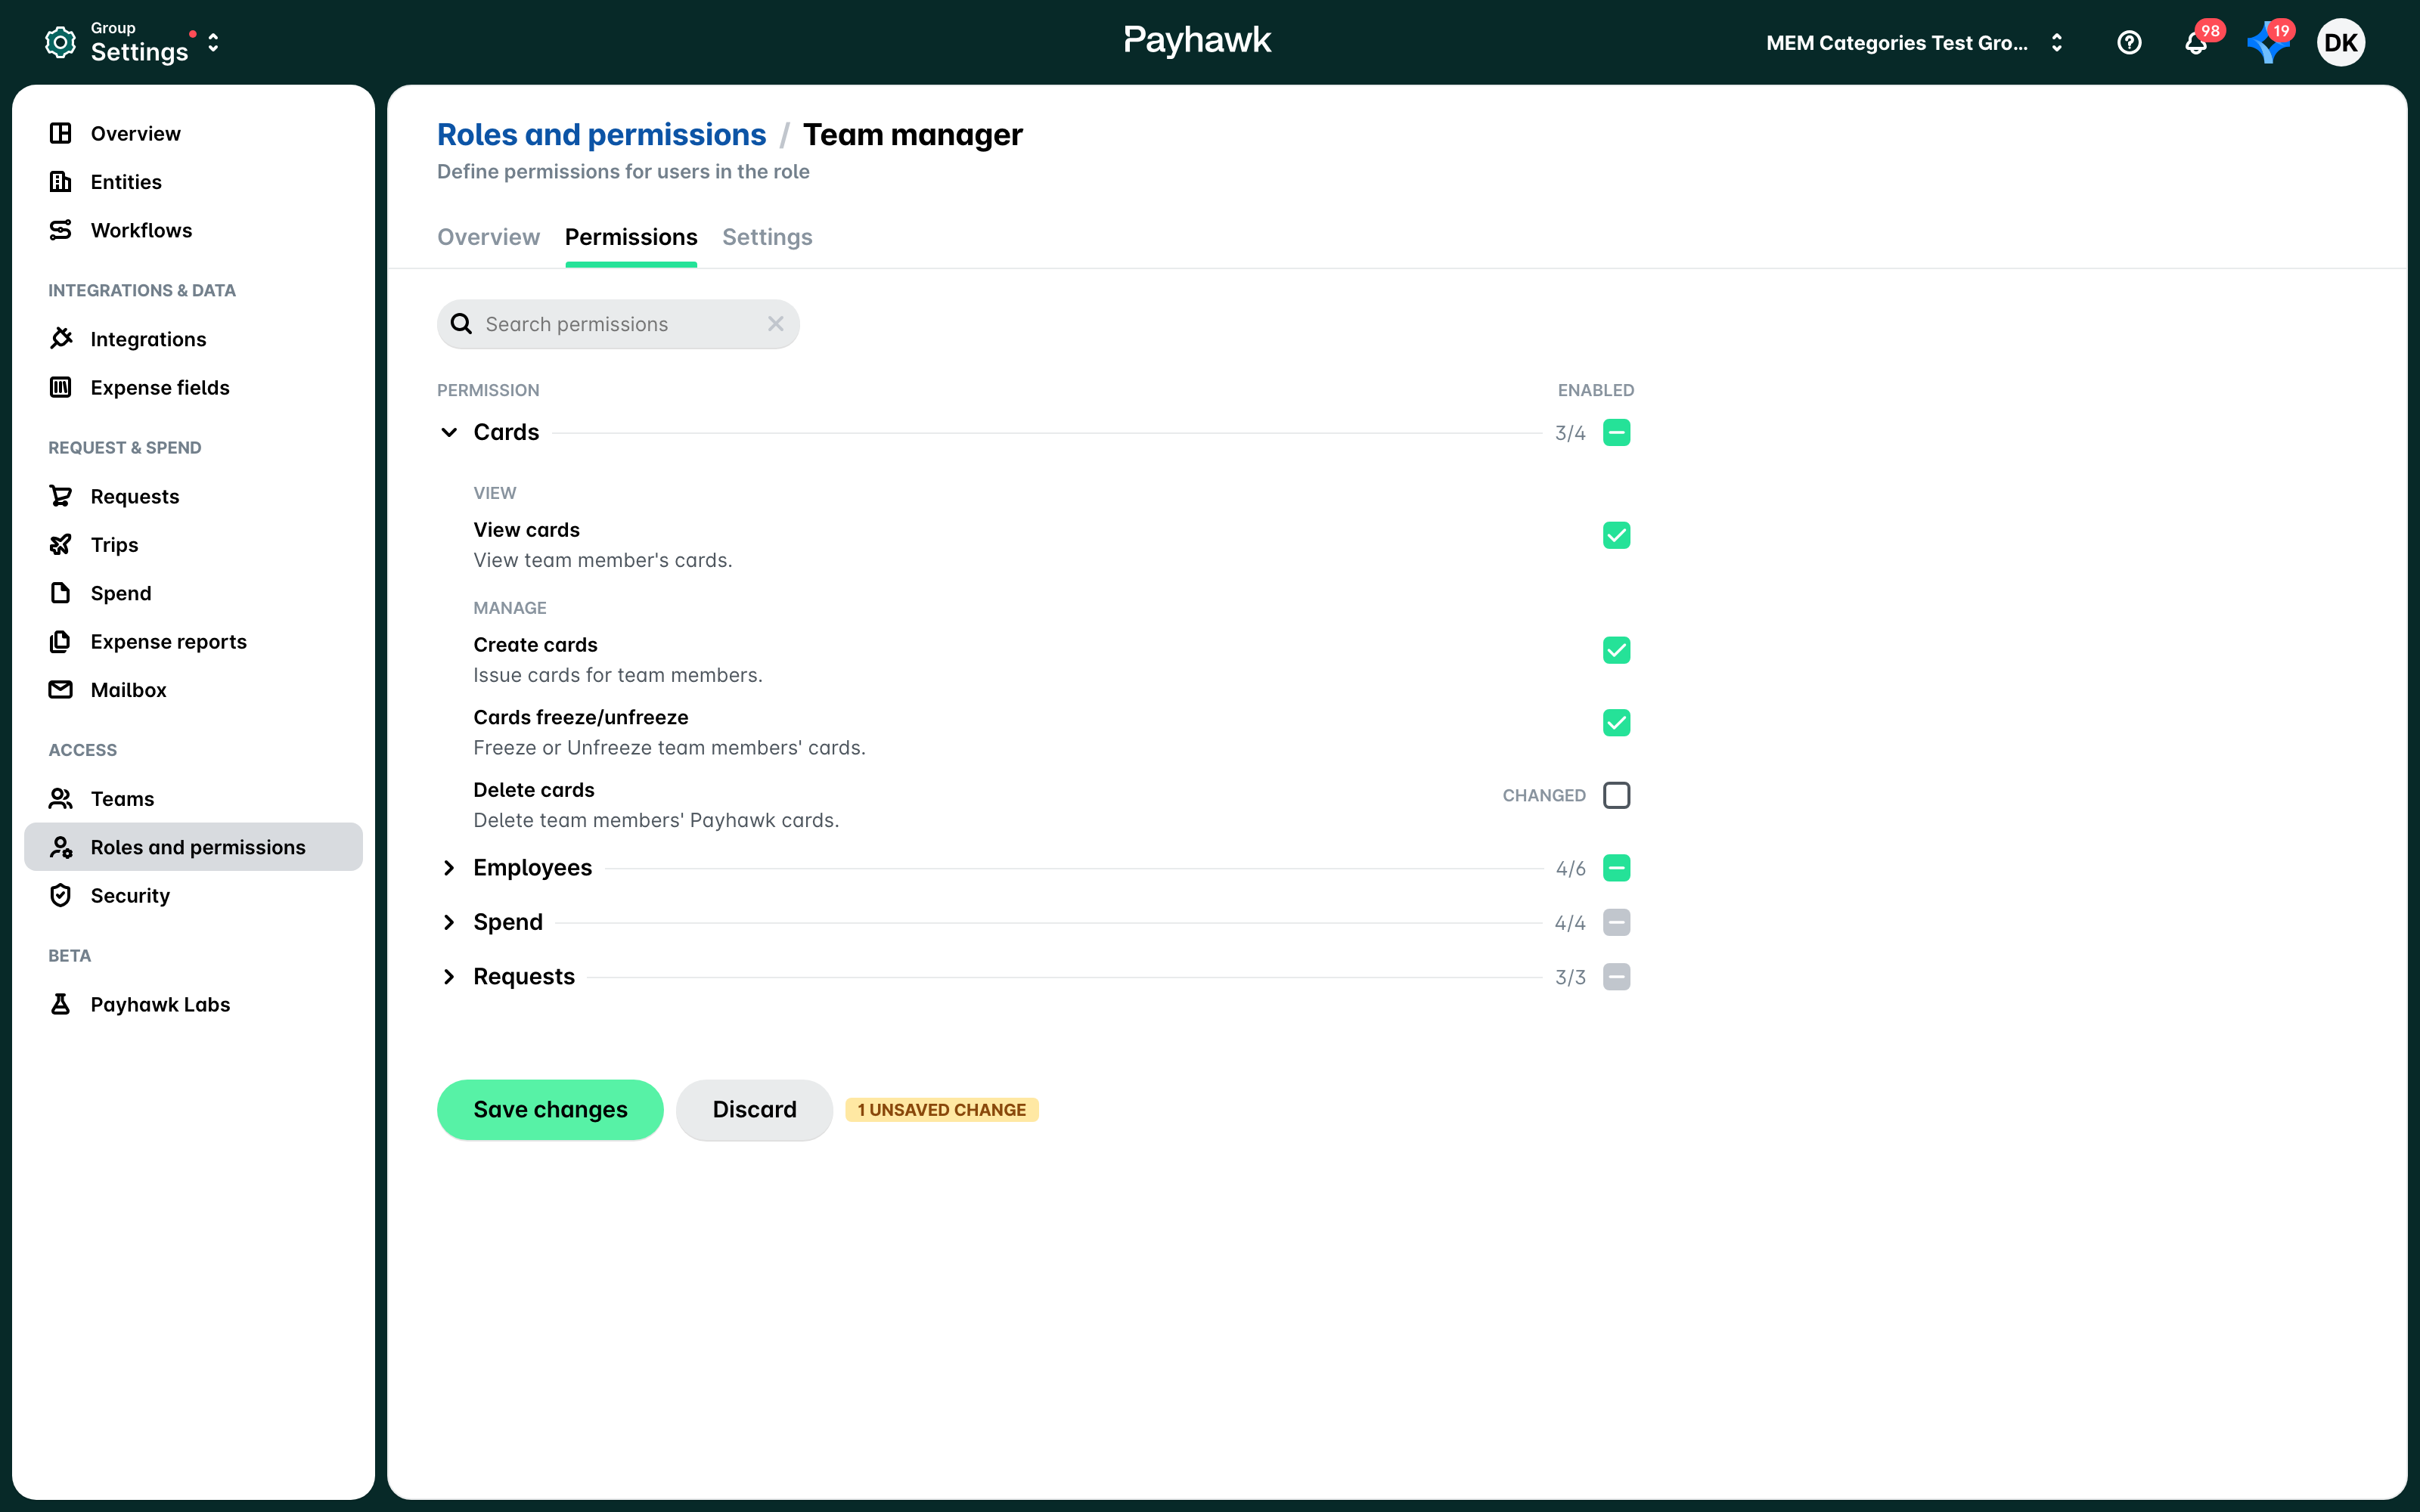
Task: Click the Entities building icon
Action: tap(60, 181)
